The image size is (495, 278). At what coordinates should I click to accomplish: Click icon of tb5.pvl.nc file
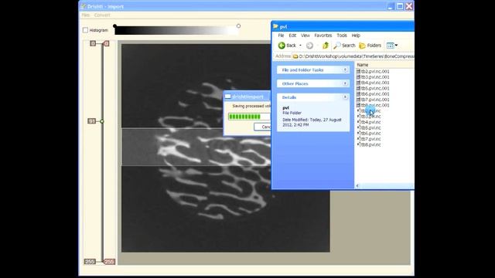click(359, 128)
